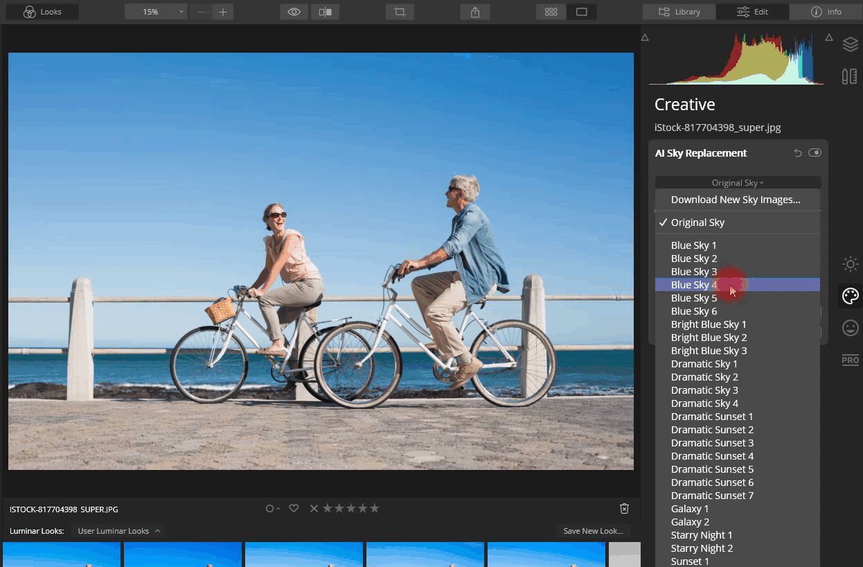Click the first Luminar Look thumbnail
The image size is (863, 567).
(x=62, y=555)
